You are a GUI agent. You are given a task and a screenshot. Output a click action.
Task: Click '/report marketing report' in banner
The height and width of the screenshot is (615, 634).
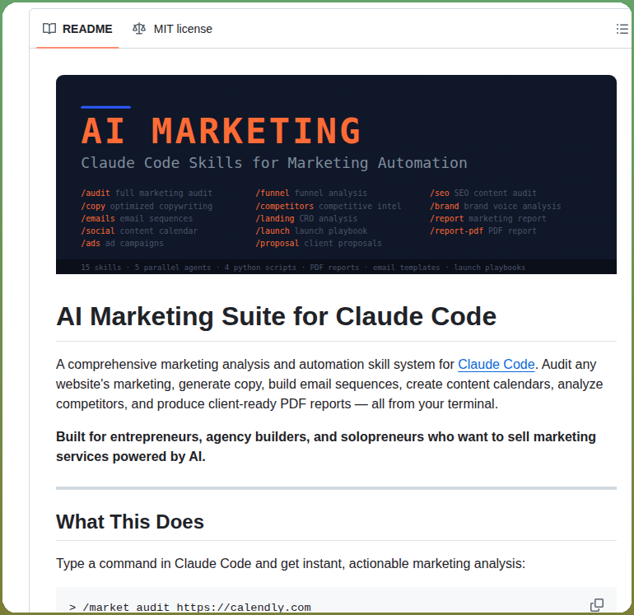[488, 219]
